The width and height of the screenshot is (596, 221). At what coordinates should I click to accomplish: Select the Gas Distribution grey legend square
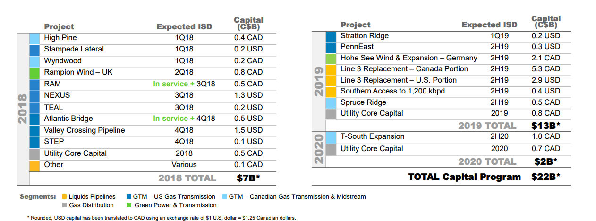pyautogui.click(x=65, y=205)
